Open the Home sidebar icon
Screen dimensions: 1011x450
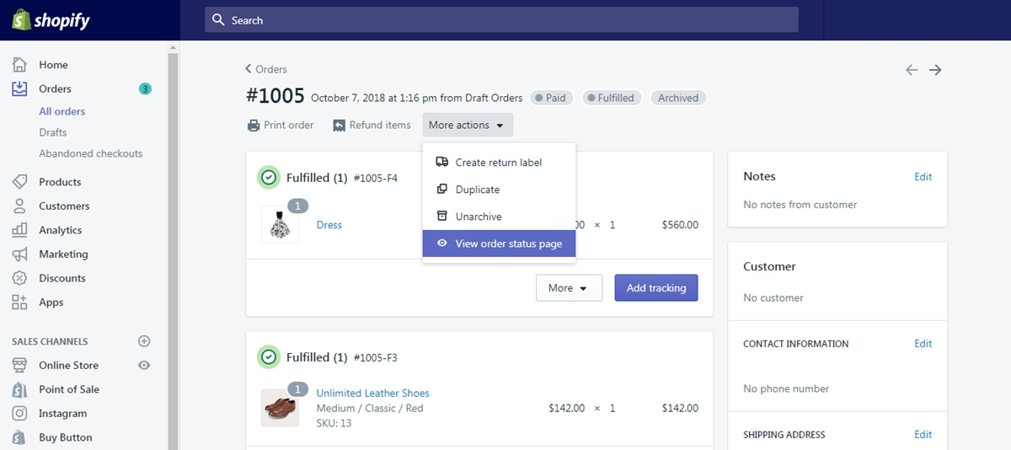(19, 65)
